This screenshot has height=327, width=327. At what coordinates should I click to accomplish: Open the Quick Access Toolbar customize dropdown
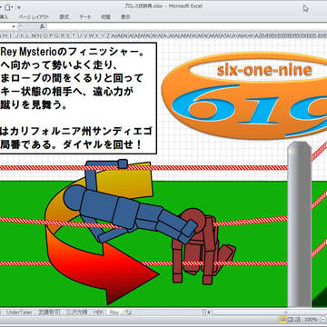tap(19, 7)
